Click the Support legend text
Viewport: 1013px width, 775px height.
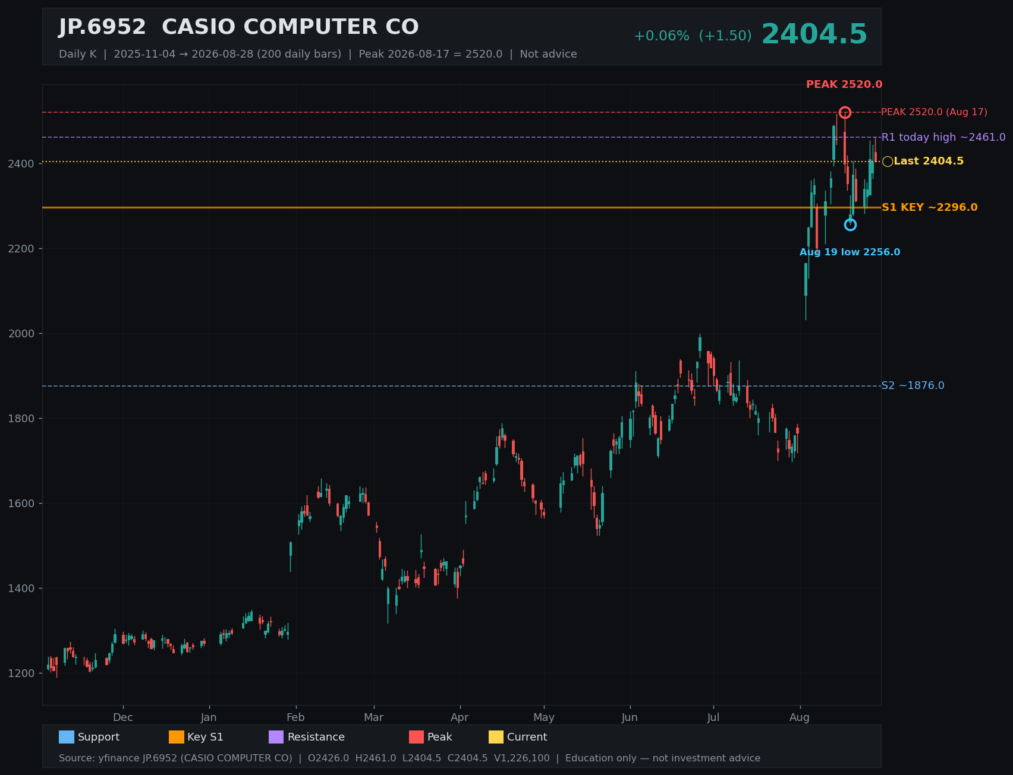tap(99, 737)
